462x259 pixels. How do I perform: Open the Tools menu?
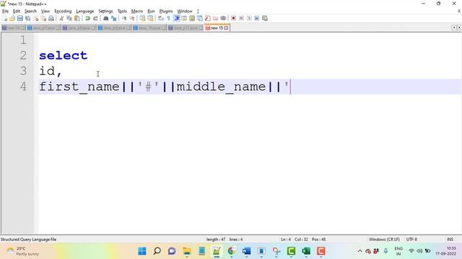click(x=122, y=12)
